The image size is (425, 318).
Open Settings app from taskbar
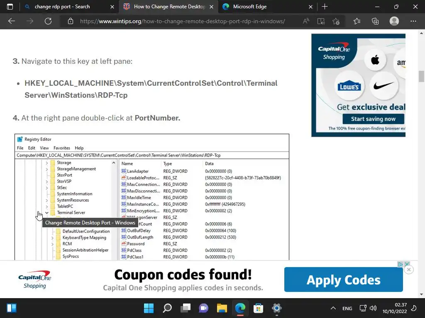[x=277, y=308]
